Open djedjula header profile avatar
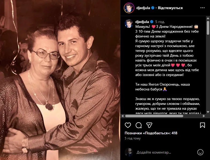 tap(129, 8)
